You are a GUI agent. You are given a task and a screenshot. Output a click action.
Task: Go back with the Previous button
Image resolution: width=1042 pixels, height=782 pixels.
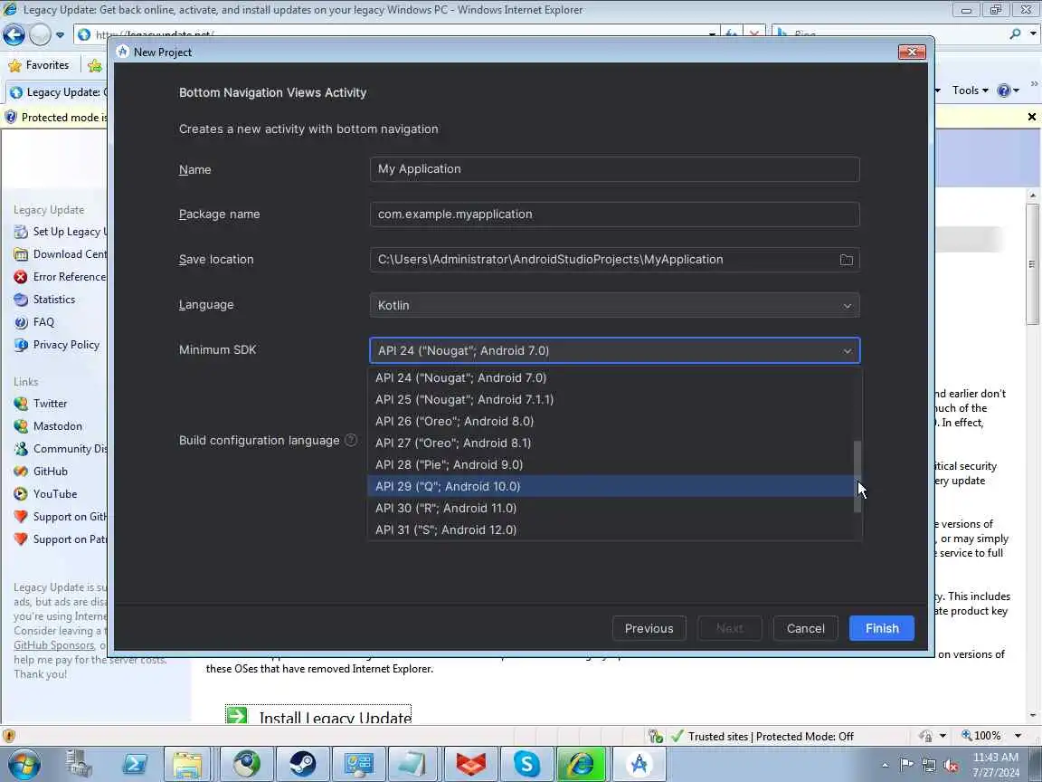click(649, 628)
